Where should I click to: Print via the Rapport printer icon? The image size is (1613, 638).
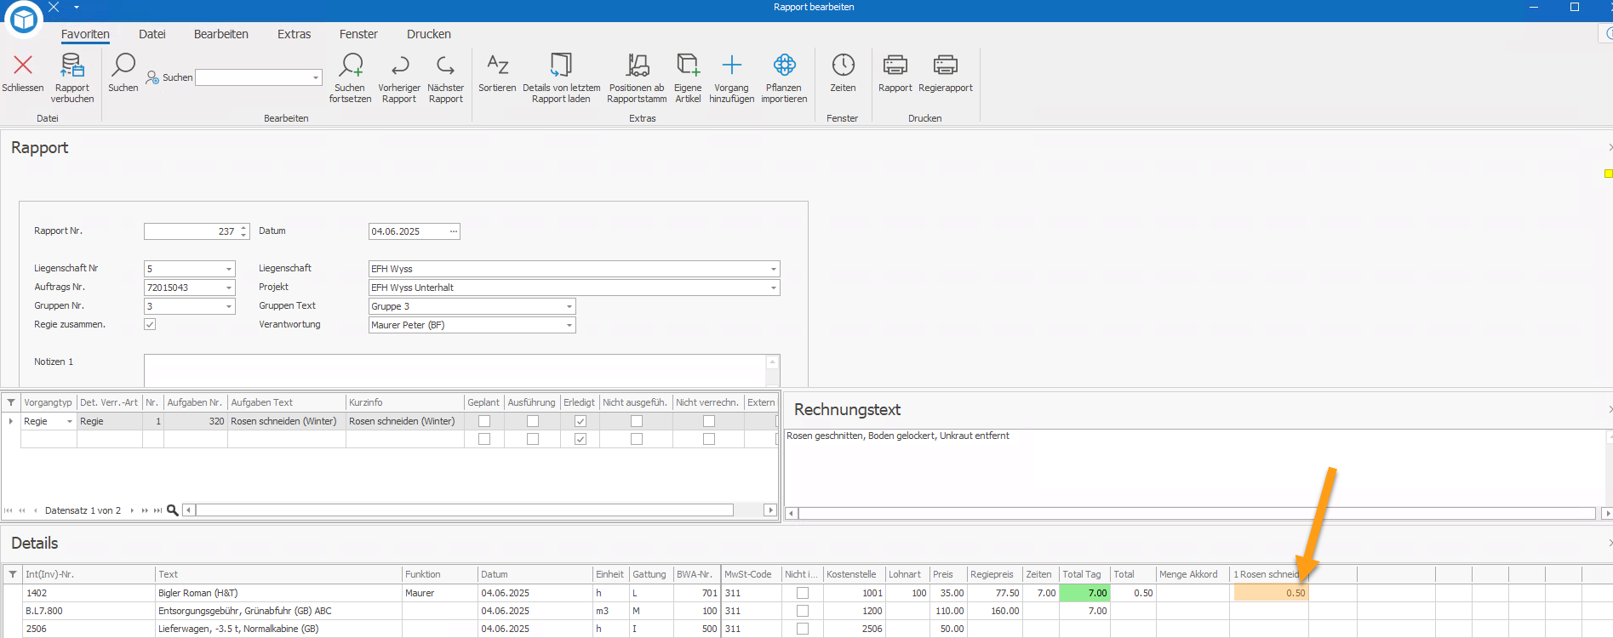pyautogui.click(x=895, y=65)
